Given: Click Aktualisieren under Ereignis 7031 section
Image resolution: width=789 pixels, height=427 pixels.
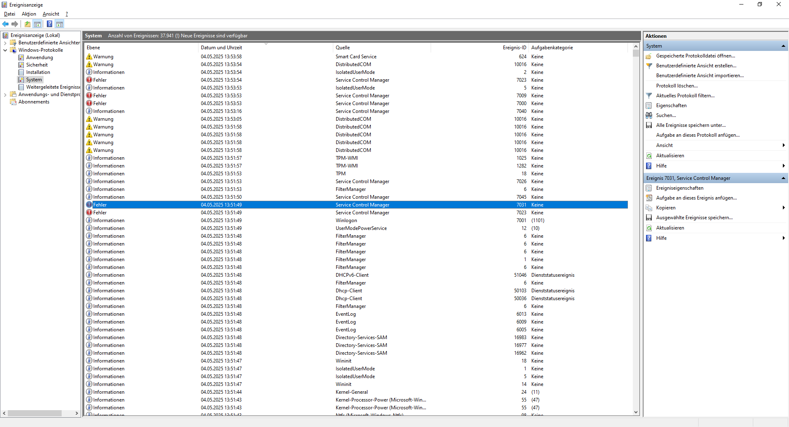Looking at the screenshot, I should pyautogui.click(x=670, y=228).
